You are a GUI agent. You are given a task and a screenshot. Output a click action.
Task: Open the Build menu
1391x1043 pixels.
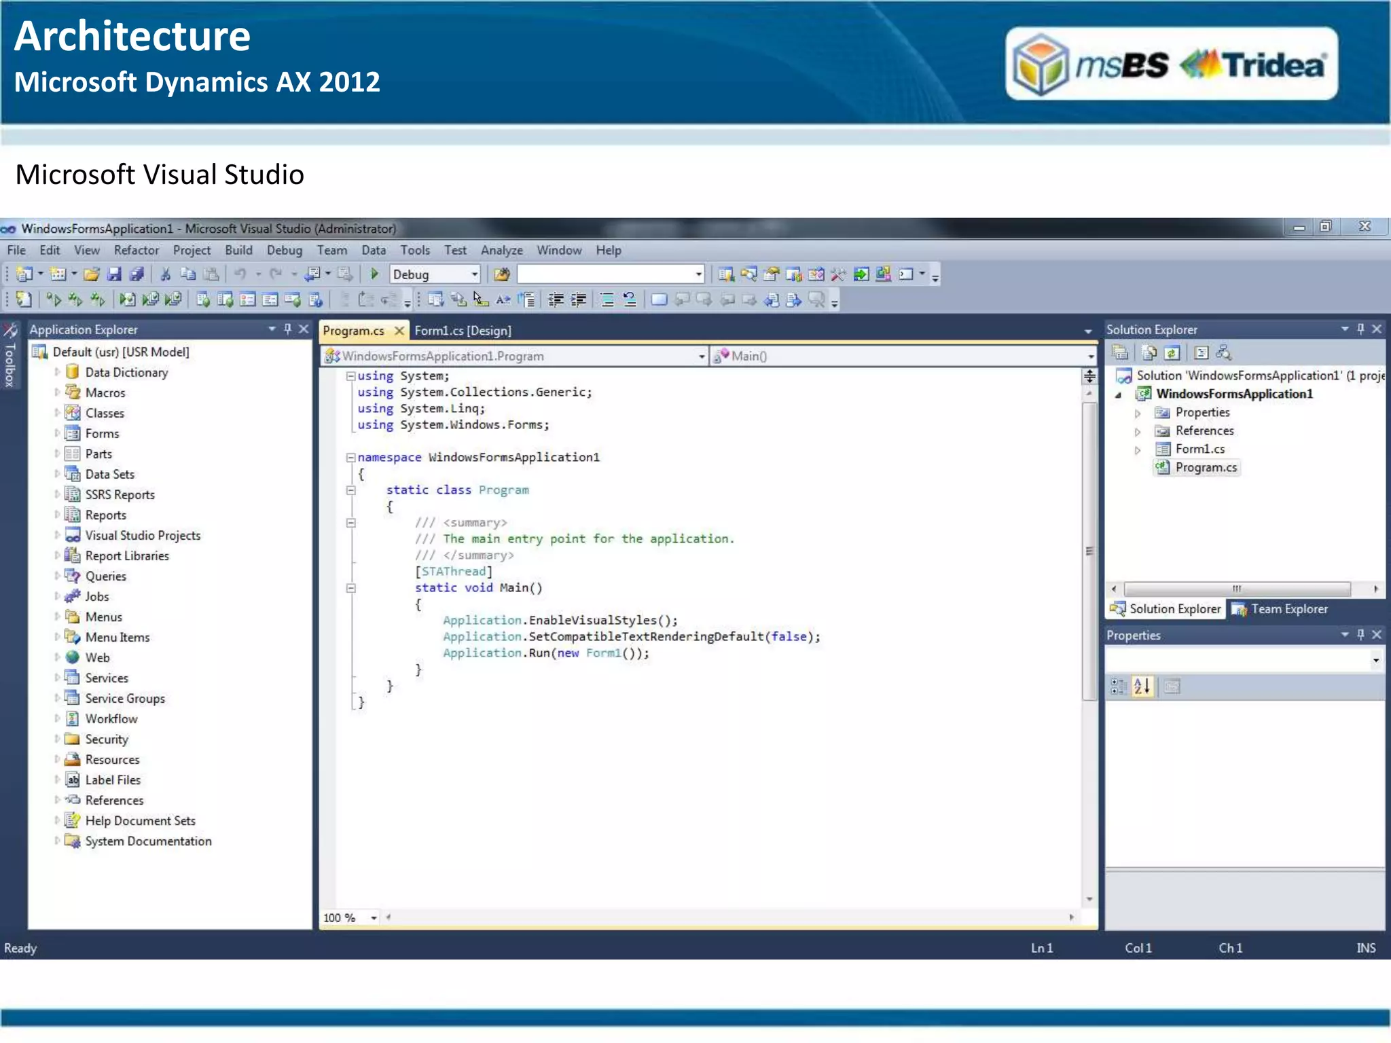tap(238, 250)
